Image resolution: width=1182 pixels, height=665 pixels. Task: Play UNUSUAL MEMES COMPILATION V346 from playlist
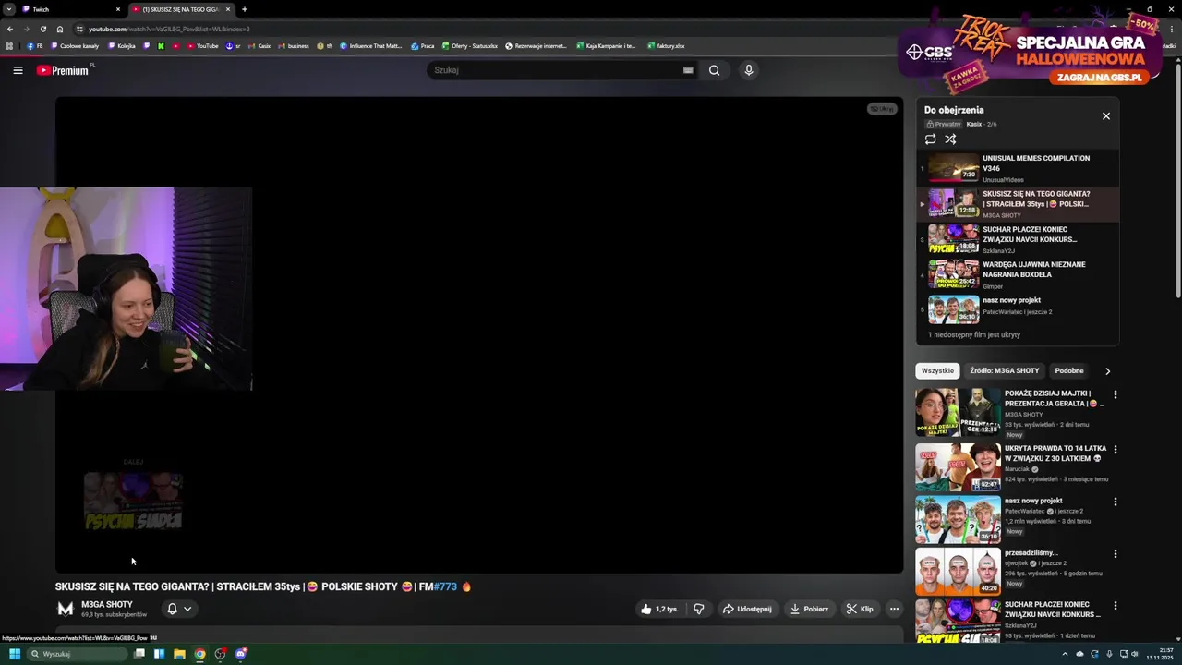(x=1017, y=168)
